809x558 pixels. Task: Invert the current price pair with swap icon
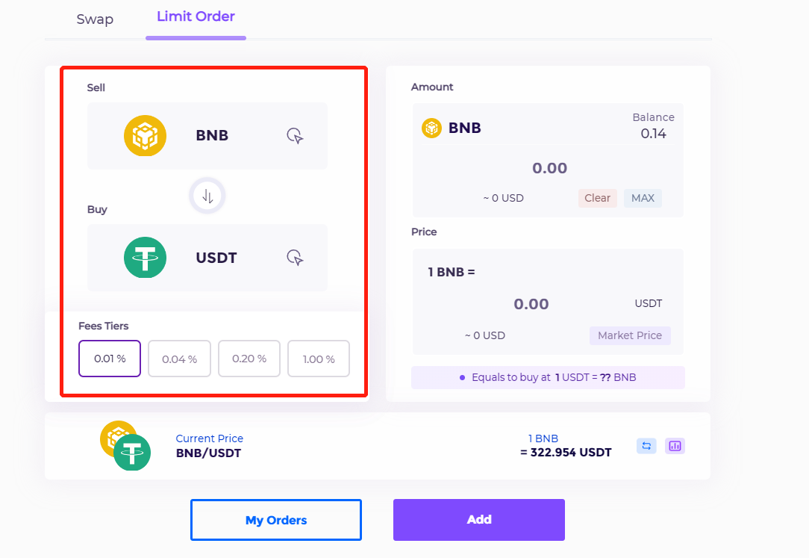click(646, 446)
